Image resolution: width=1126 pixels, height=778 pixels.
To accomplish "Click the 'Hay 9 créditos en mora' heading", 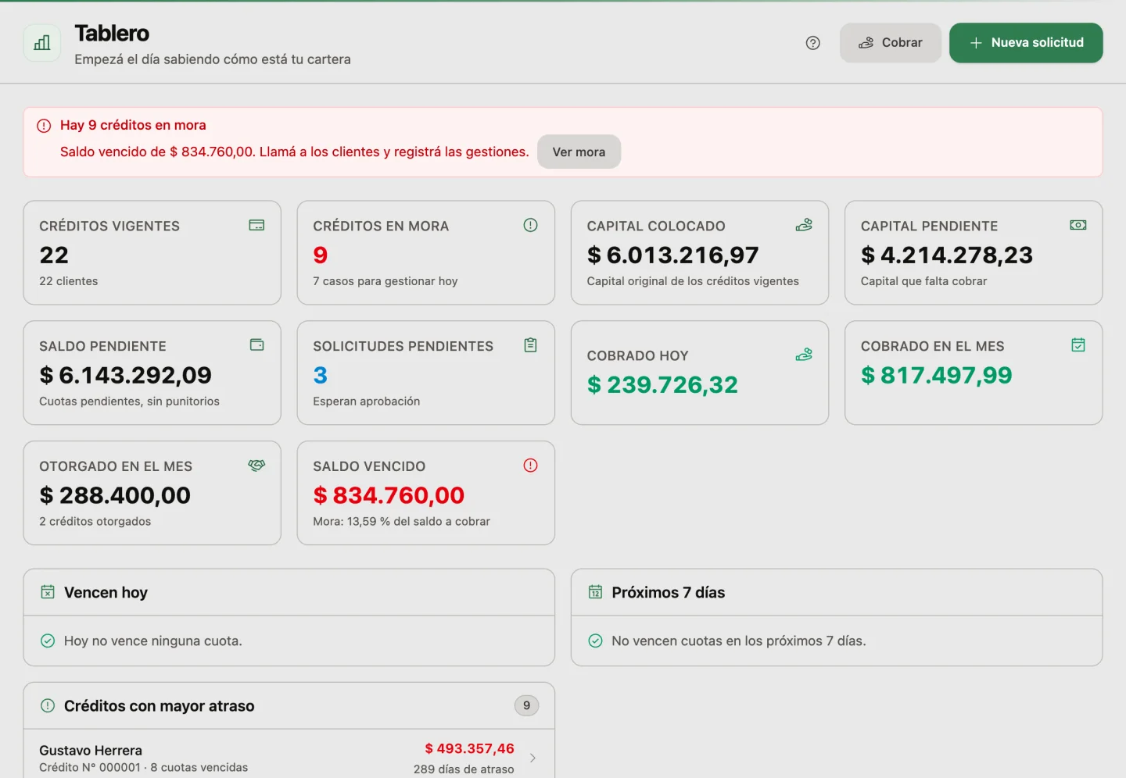I will pyautogui.click(x=133, y=125).
